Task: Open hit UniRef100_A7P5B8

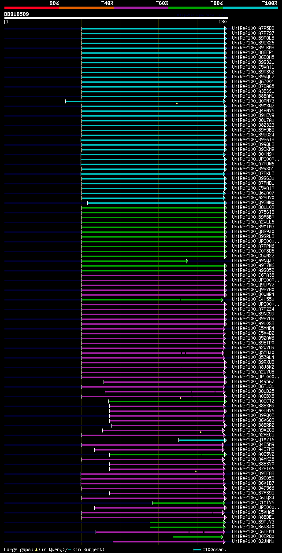Action: pos(253,28)
